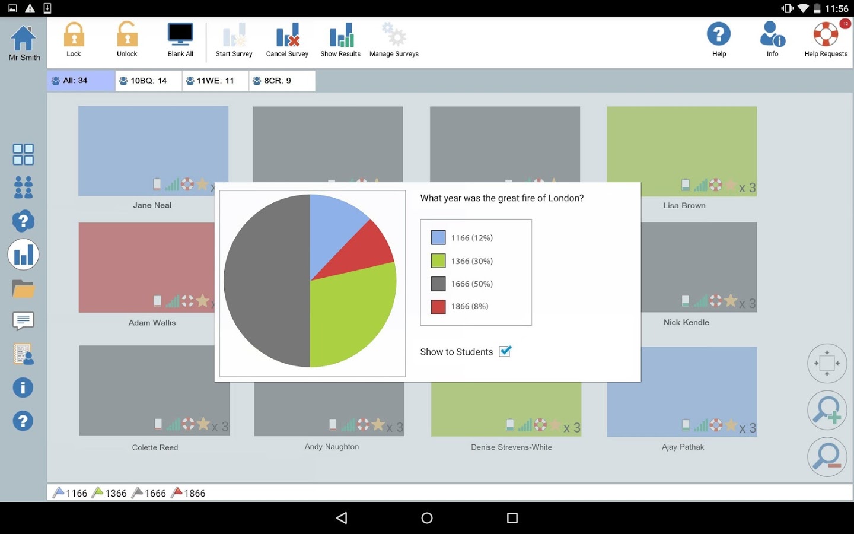Select the survey bar-chart mode in sidebar
This screenshot has height=534, width=854.
(23, 255)
